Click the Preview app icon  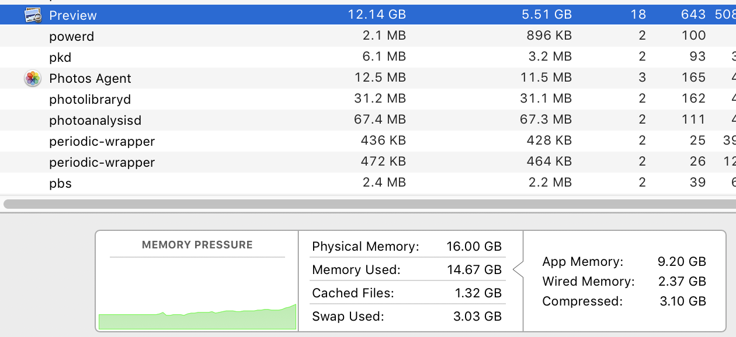[x=33, y=16]
